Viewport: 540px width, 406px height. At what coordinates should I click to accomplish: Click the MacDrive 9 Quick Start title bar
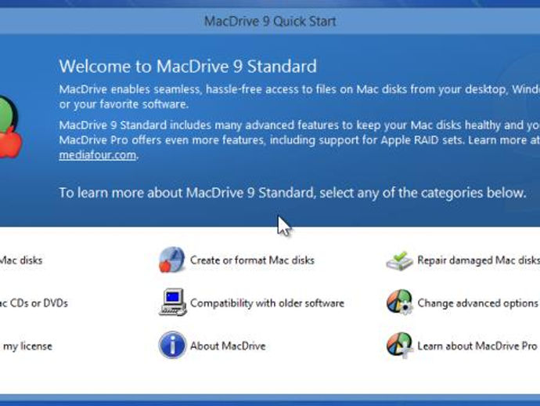tap(270, 21)
